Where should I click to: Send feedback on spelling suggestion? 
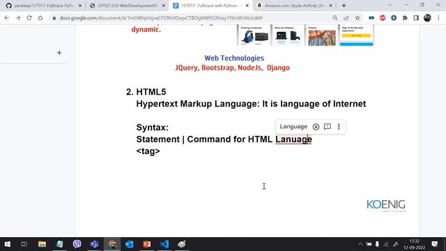(x=328, y=126)
